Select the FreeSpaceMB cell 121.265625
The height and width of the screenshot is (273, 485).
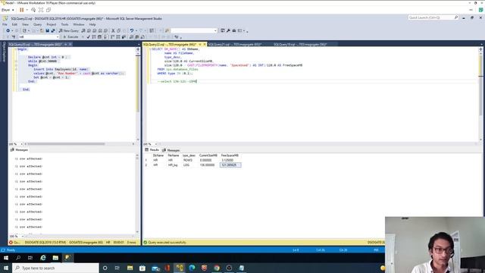pyautogui.click(x=230, y=165)
